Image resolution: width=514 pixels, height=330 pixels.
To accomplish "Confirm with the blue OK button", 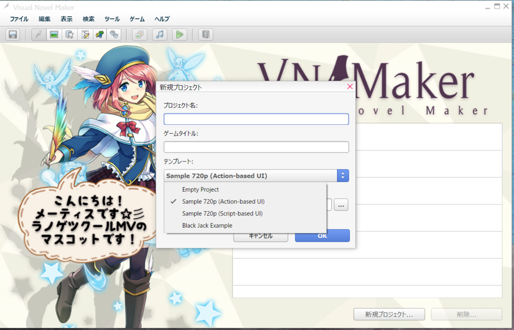I will pos(322,236).
